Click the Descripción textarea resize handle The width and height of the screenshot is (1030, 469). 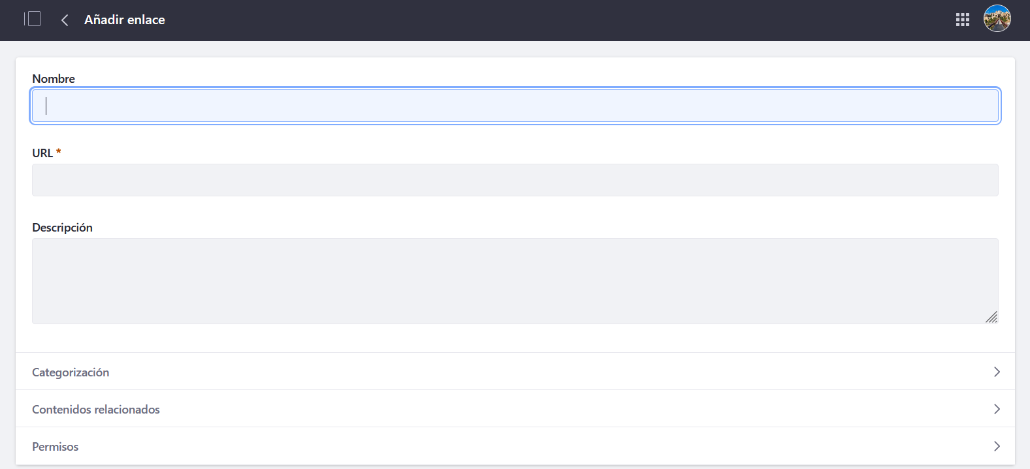pos(991,317)
